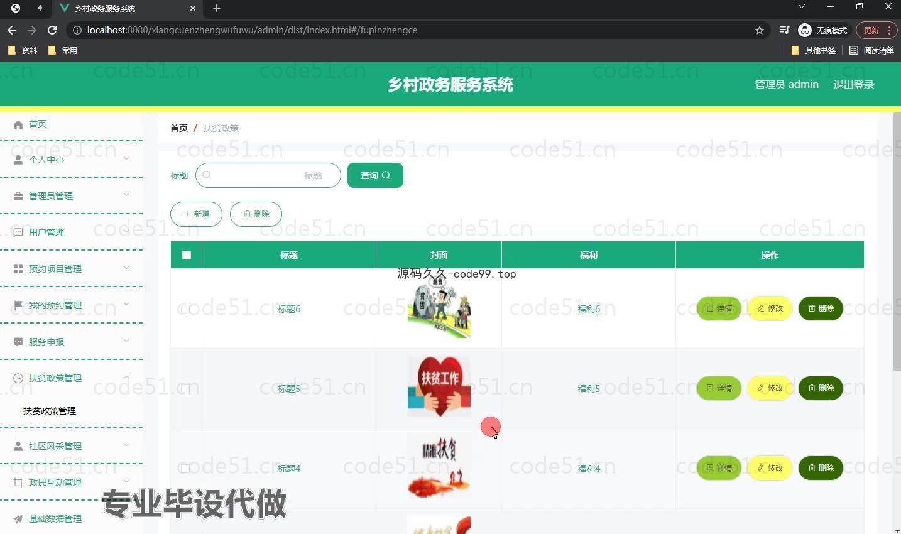Expand the 服务申报 menu chevron

click(126, 341)
